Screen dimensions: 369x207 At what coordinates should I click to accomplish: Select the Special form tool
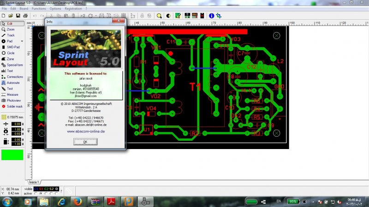[x=12, y=65]
